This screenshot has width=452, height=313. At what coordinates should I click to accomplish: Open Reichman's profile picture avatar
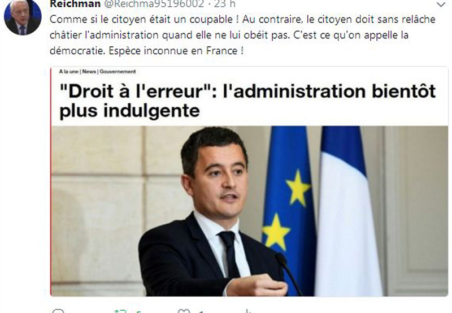23,18
